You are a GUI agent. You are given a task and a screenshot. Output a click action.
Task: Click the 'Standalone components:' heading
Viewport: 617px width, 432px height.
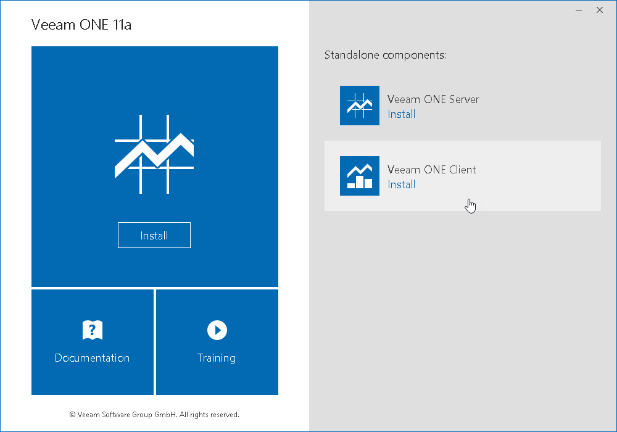(385, 55)
